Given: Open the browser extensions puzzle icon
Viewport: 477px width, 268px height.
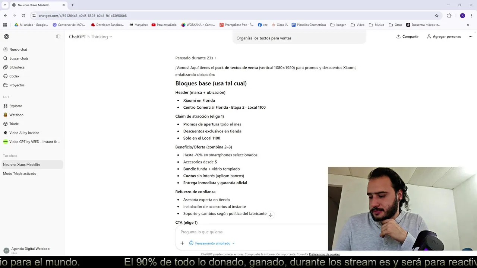Looking at the screenshot, I should (449, 16).
